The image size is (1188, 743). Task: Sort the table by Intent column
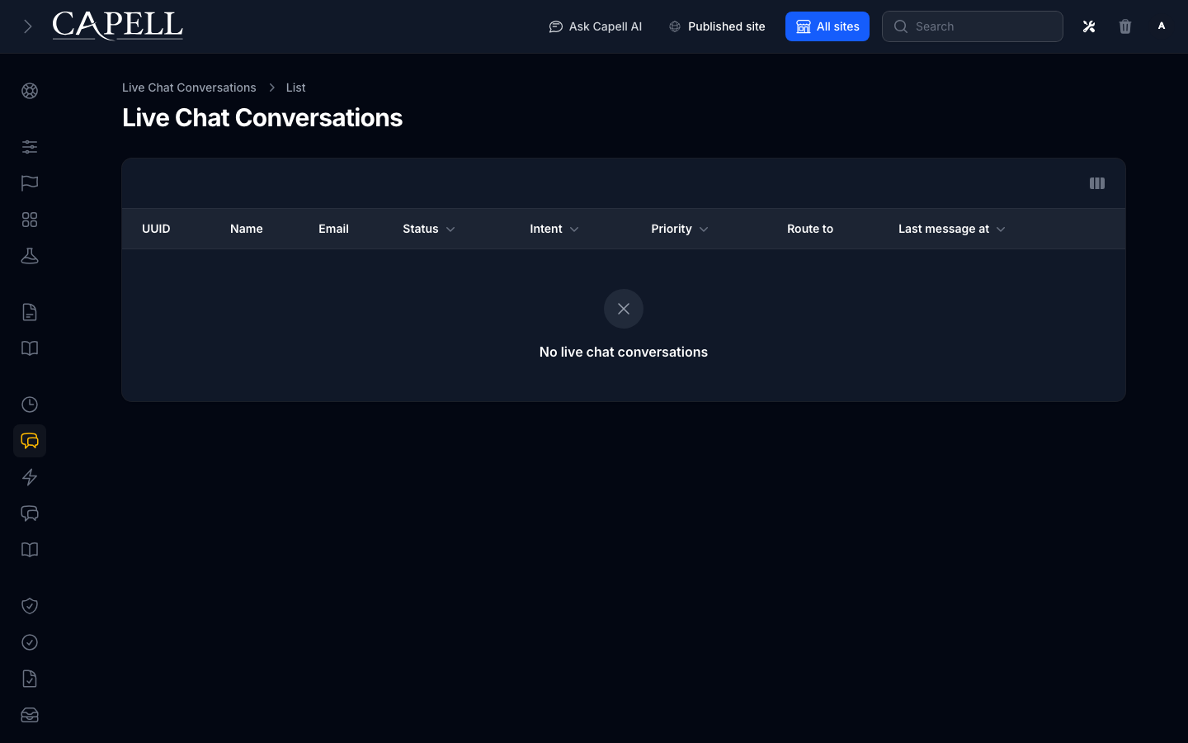(x=554, y=229)
